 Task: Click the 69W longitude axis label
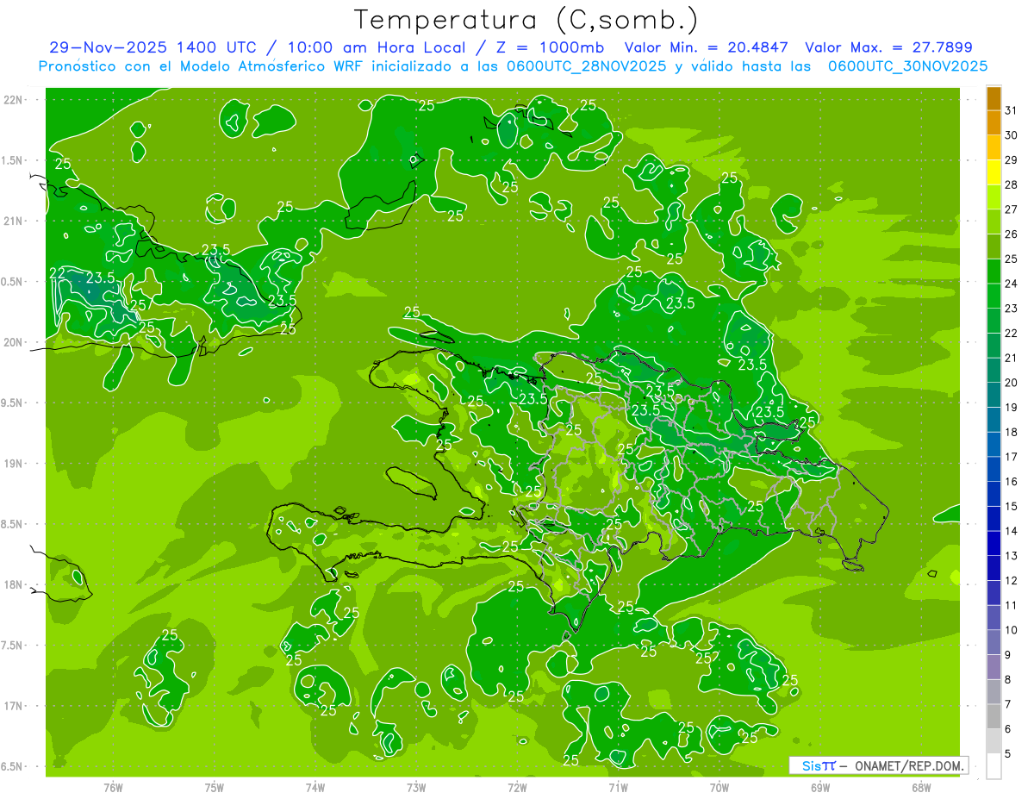pyautogui.click(x=820, y=787)
